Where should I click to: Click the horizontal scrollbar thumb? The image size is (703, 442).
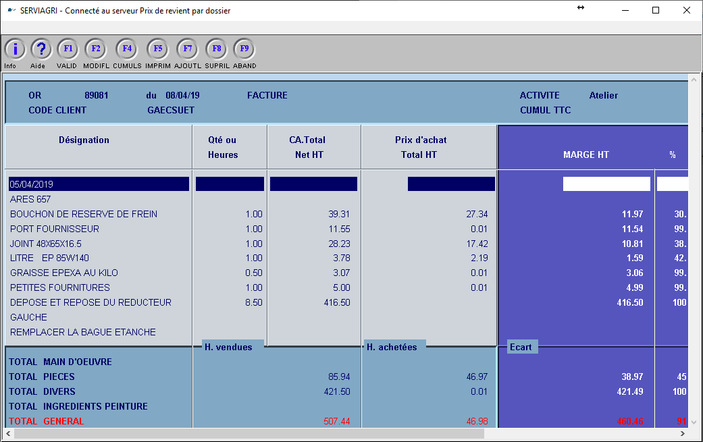pos(249,433)
